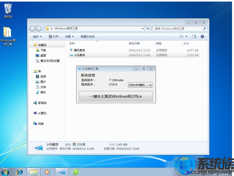
Task: Open the green browser taskbar icon
Action: 76,172
